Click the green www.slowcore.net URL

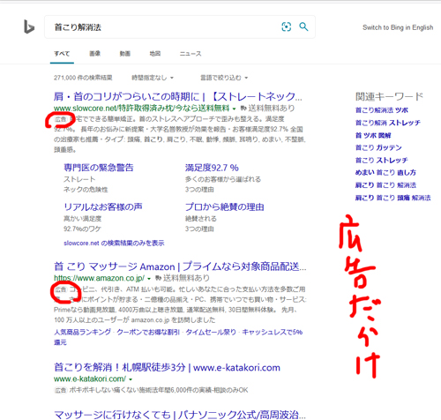coord(141,109)
